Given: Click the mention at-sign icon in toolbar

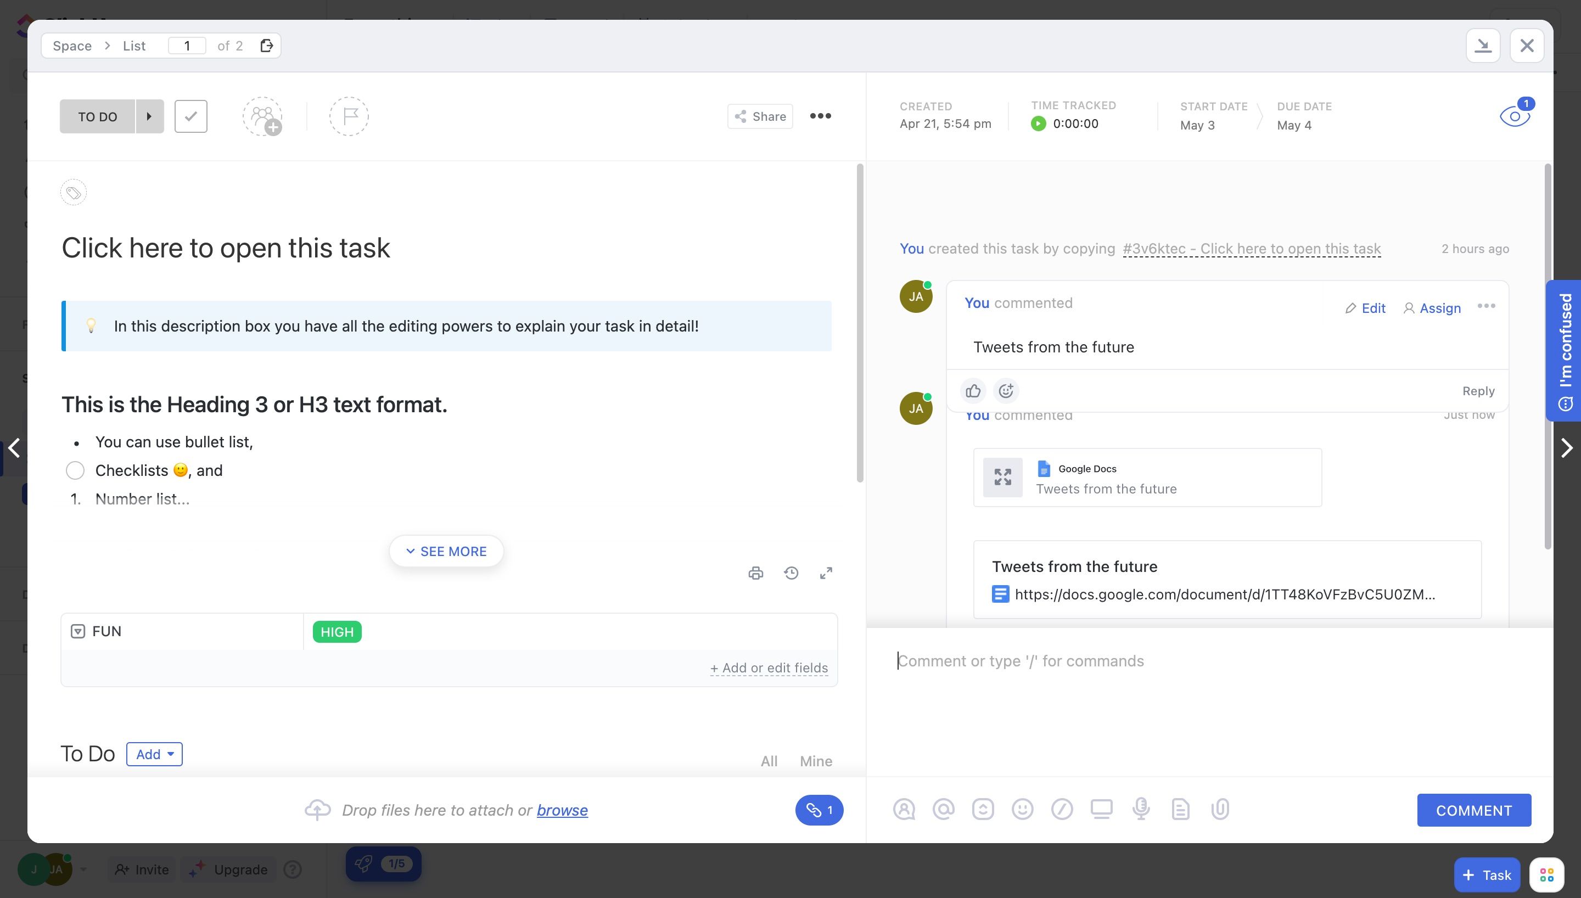Looking at the screenshot, I should pos(943,809).
